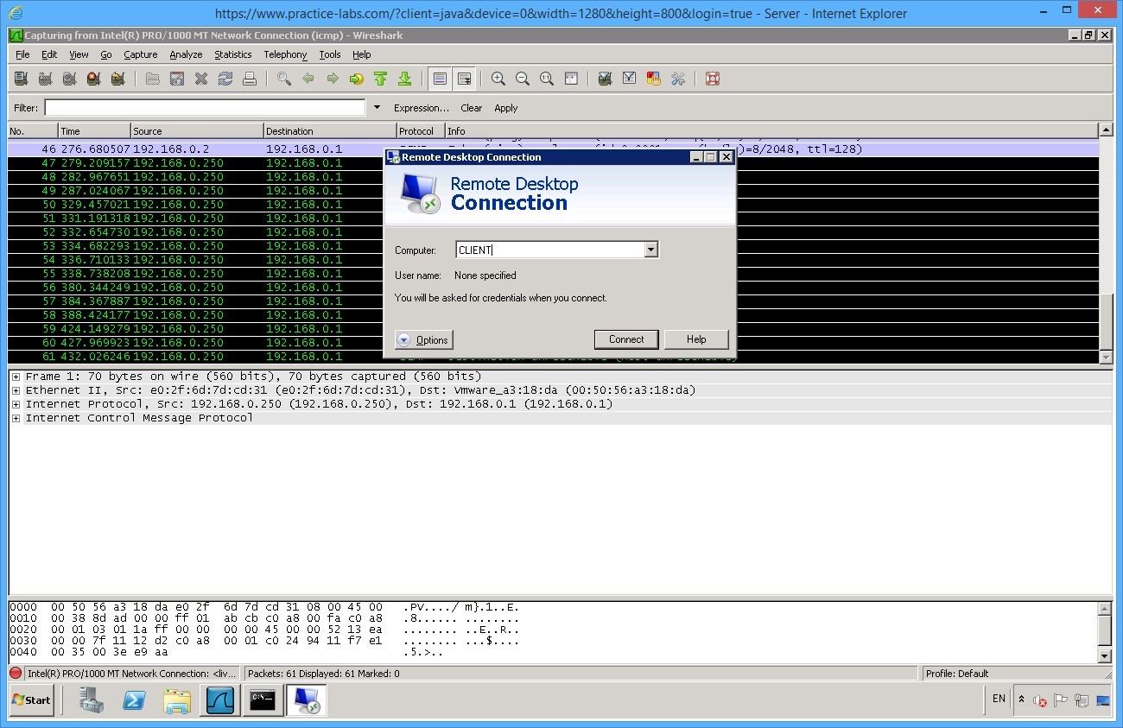
Task: Click the Reload capture file icon
Action: [x=225, y=79]
